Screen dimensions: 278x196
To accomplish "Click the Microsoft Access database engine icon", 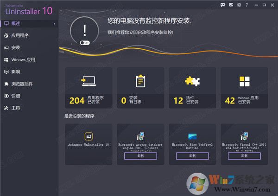I will tap(140, 137).
